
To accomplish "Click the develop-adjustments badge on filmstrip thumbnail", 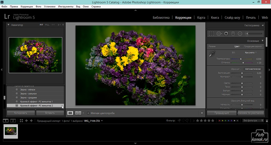I will pyautogui.click(x=15, y=133).
